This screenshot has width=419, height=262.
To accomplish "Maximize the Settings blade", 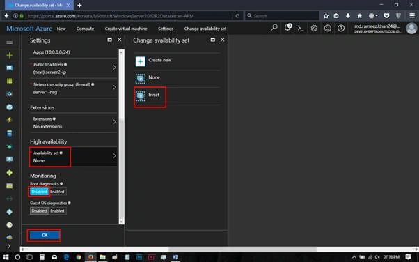I will [109, 40].
